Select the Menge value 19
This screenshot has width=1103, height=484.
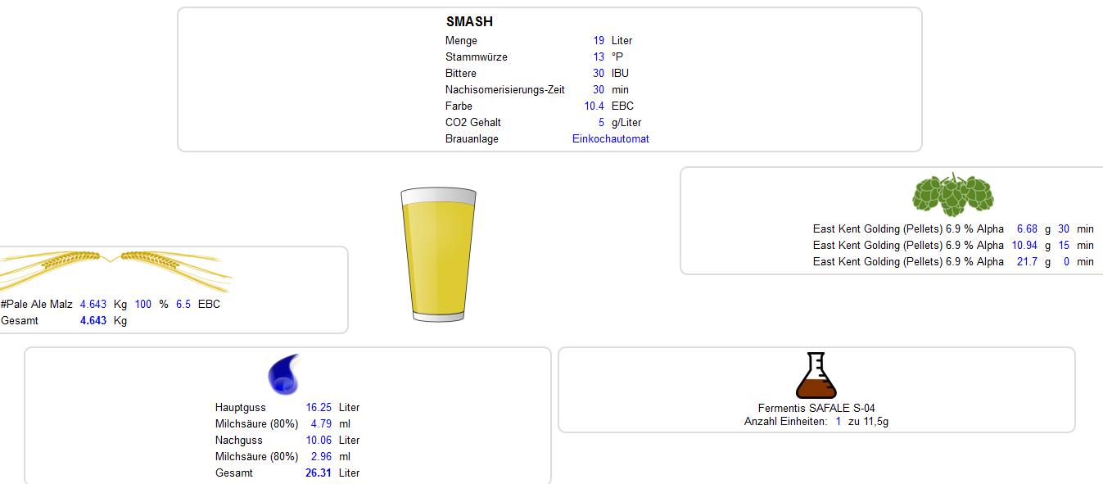(x=599, y=41)
